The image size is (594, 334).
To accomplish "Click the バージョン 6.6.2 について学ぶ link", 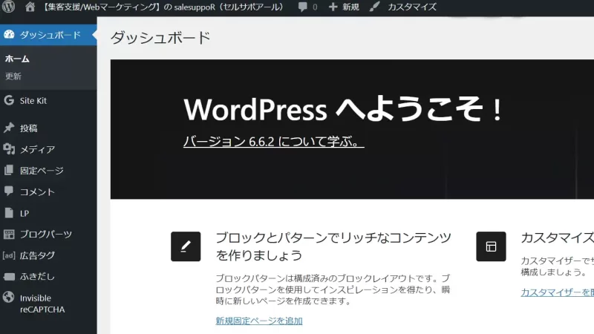I will click(x=273, y=141).
